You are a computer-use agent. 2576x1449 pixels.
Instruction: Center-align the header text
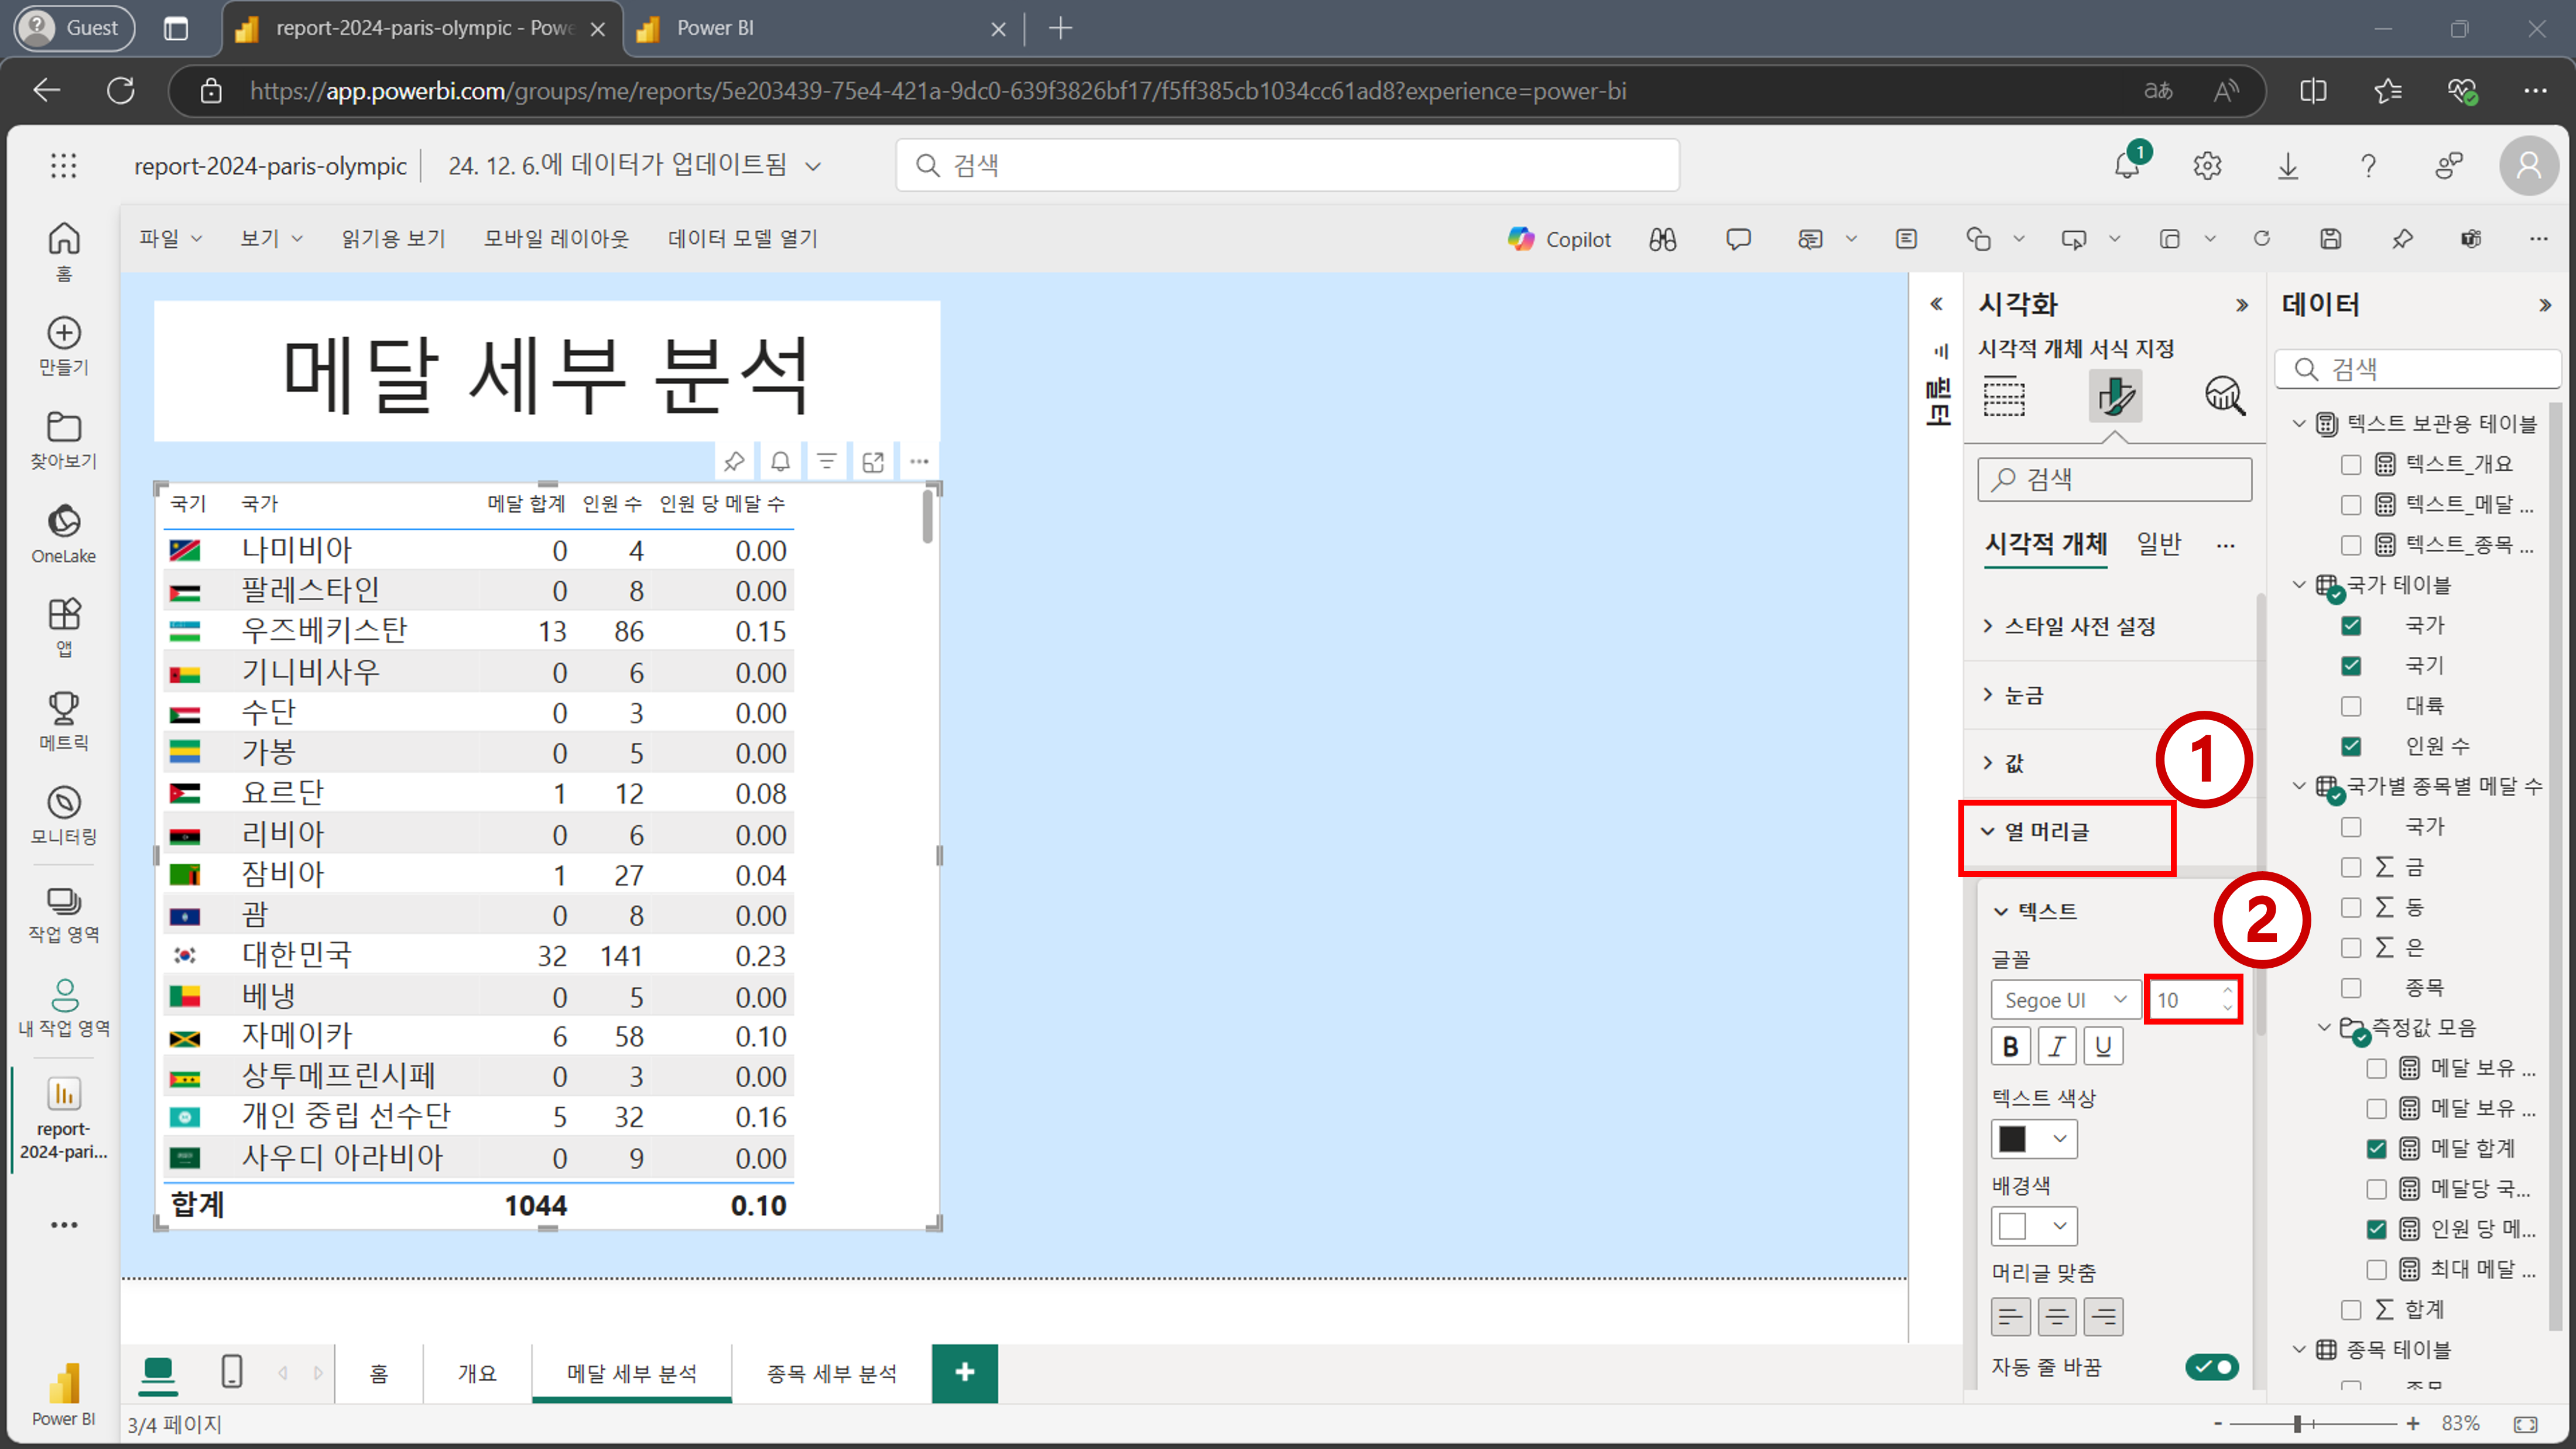(2057, 1316)
